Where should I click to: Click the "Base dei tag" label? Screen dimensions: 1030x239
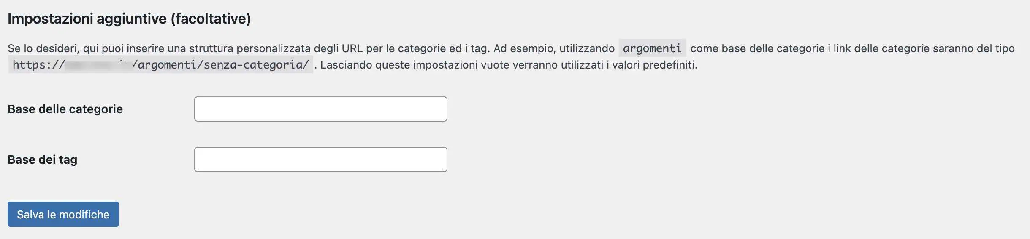pyautogui.click(x=42, y=159)
